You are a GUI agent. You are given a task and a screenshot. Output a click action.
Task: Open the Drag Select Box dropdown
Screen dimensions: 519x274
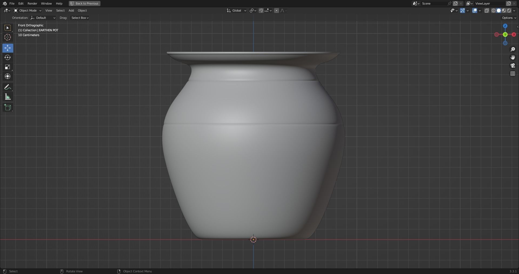79,18
